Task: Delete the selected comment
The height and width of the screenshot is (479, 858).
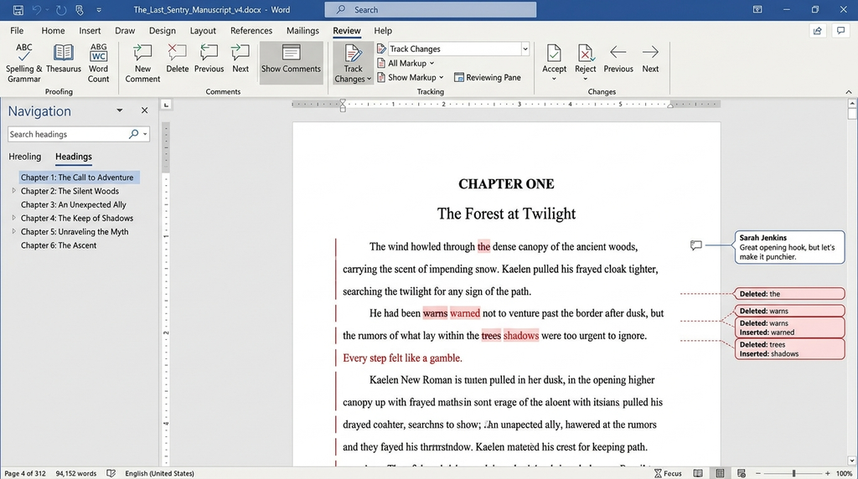Action: pyautogui.click(x=178, y=59)
